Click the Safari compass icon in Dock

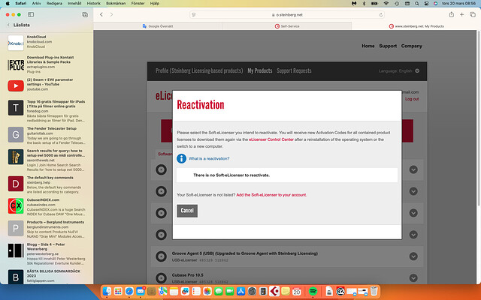129,291
